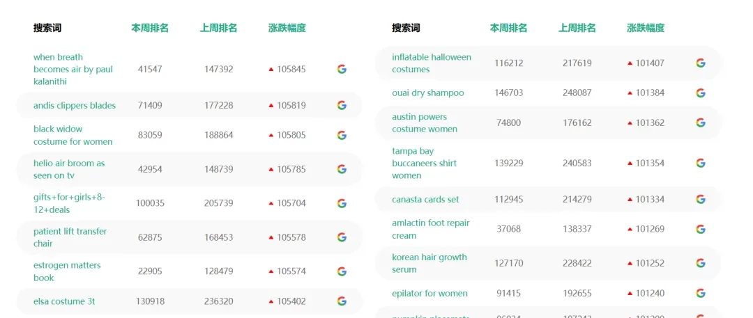Click Google icon for korean hair growth serum
753x318 pixels.
701,263
